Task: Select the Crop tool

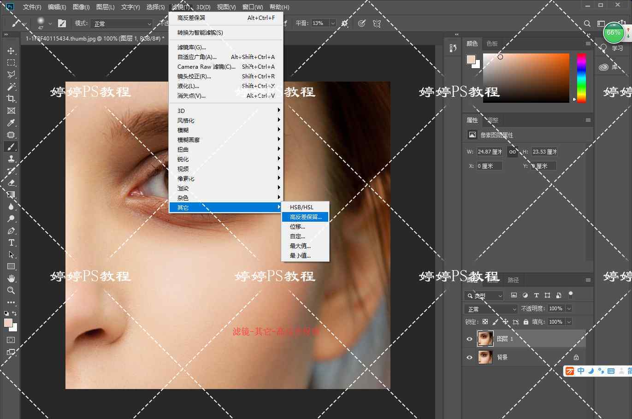Action: click(x=11, y=99)
